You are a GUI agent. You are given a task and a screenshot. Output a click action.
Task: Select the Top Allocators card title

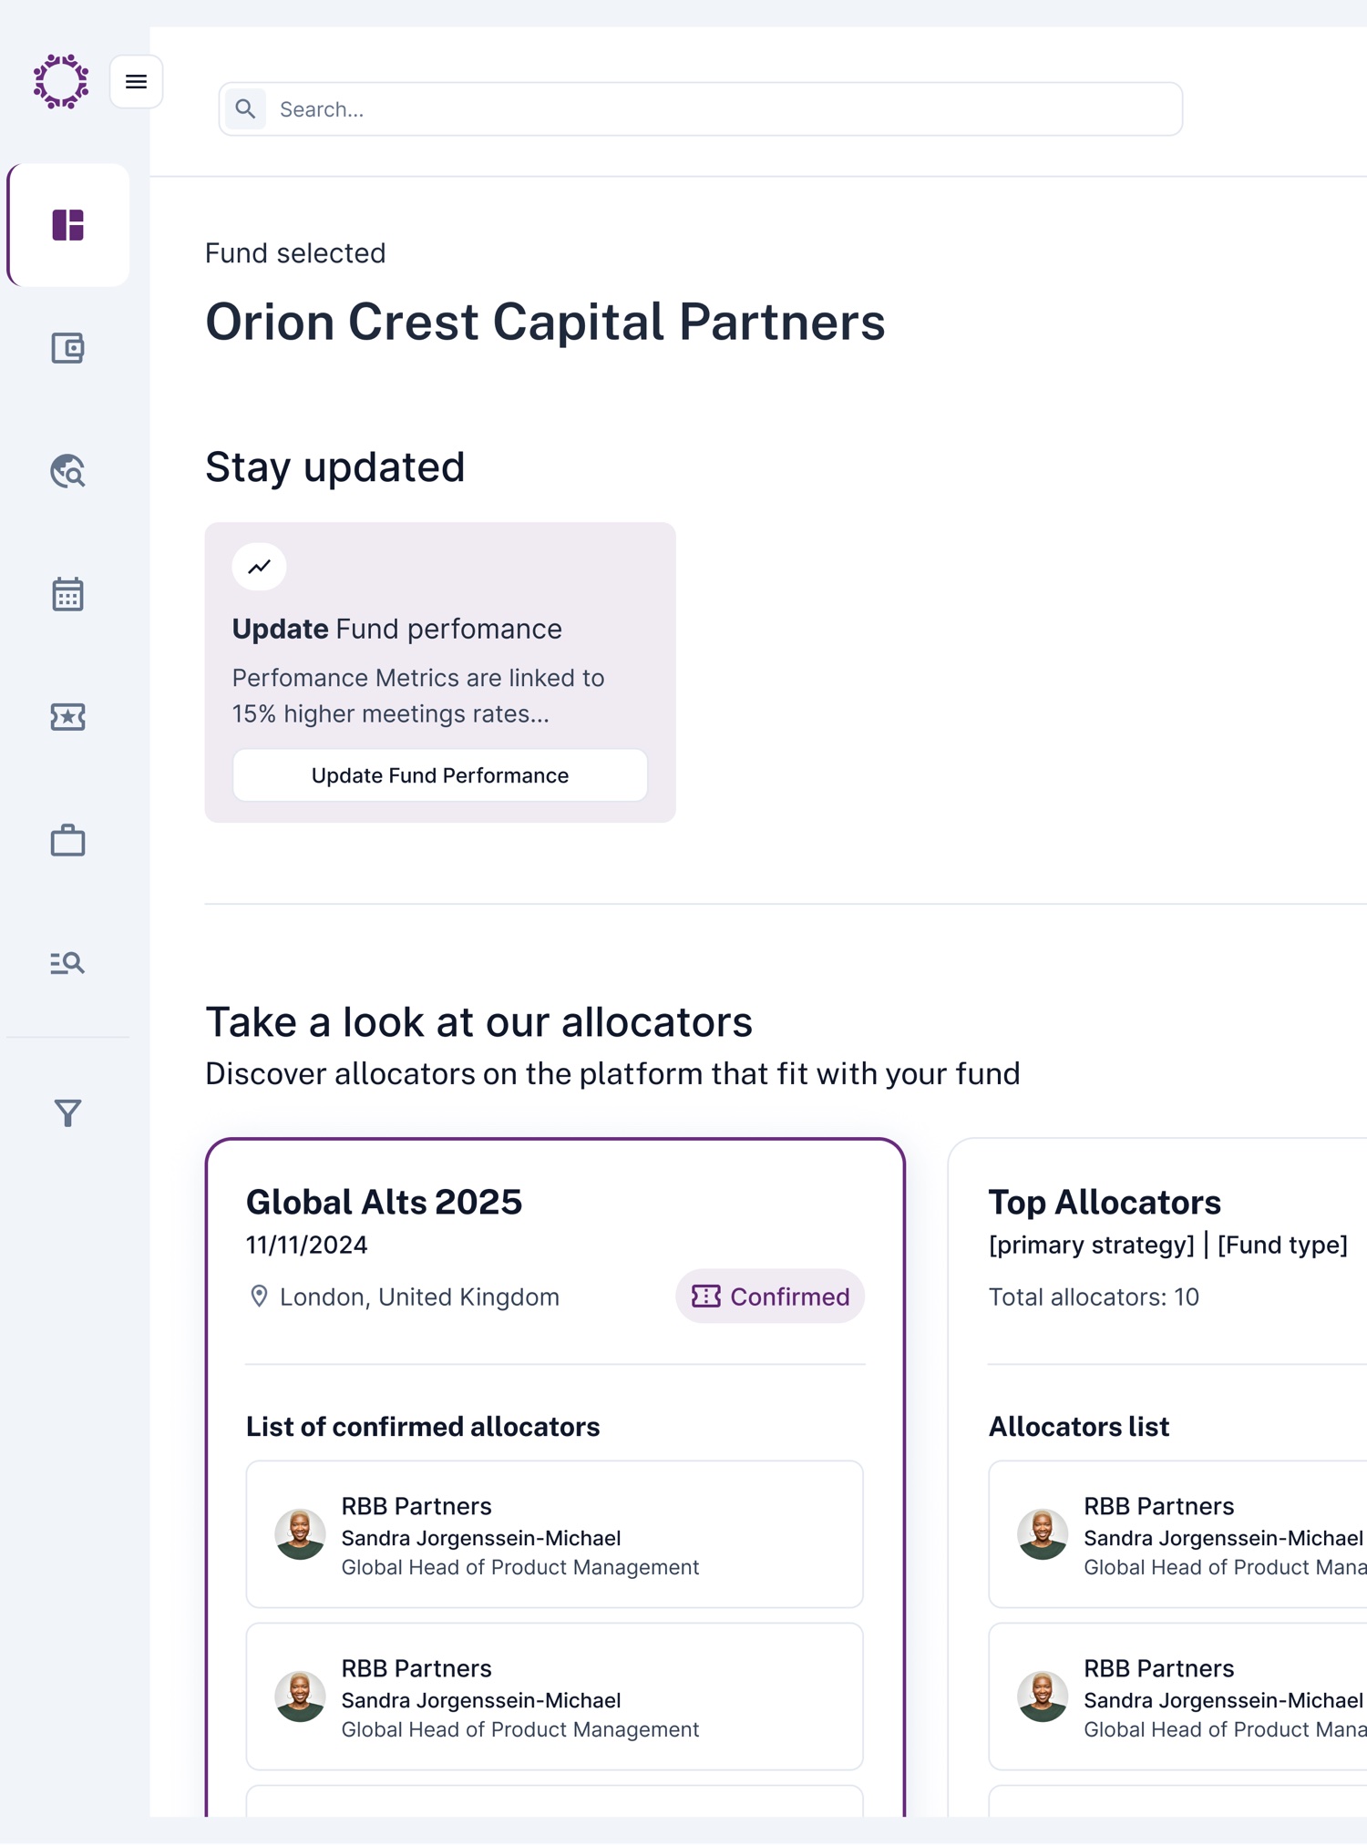[x=1105, y=1202]
